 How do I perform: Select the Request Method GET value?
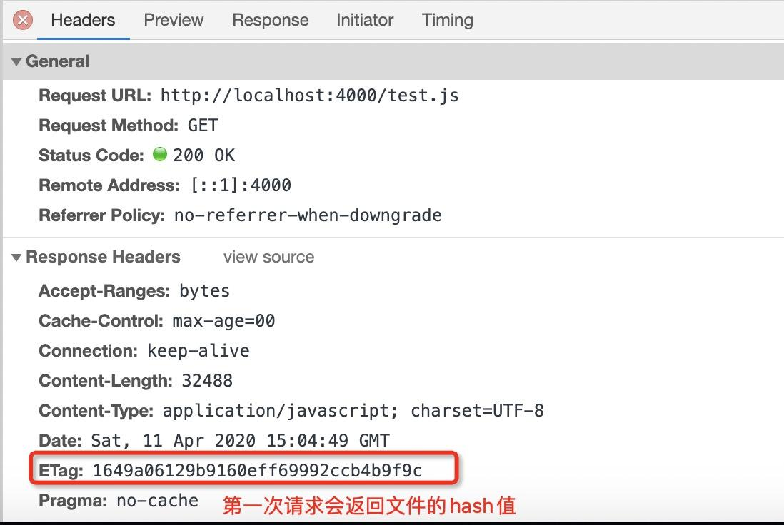coord(203,125)
